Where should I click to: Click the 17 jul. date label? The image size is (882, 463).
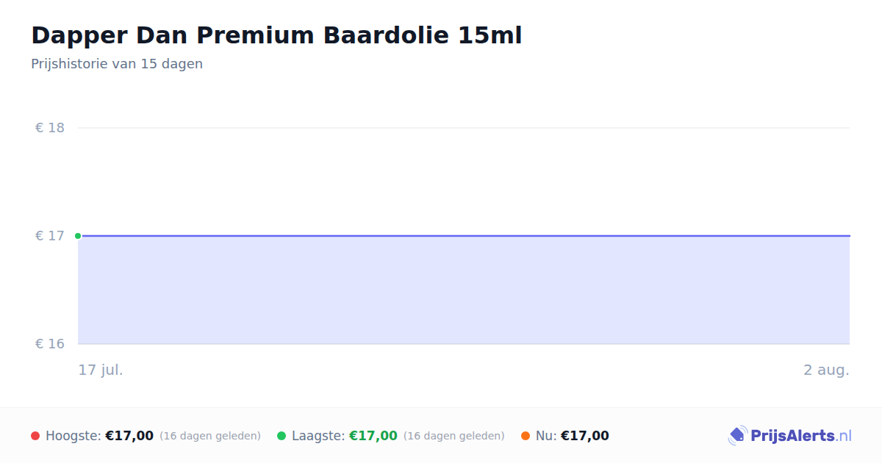pyautogui.click(x=101, y=370)
